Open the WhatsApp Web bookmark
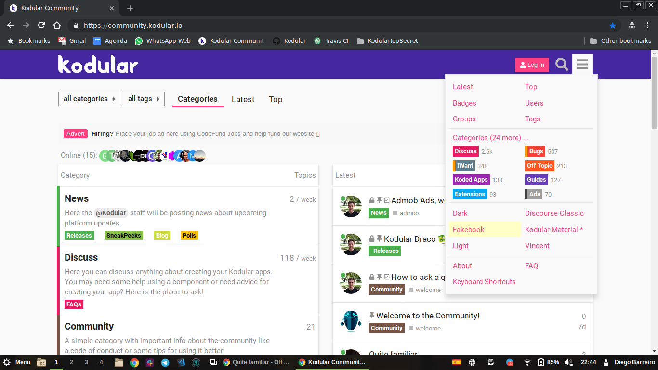Viewport: 658px width, 370px height. coord(163,41)
